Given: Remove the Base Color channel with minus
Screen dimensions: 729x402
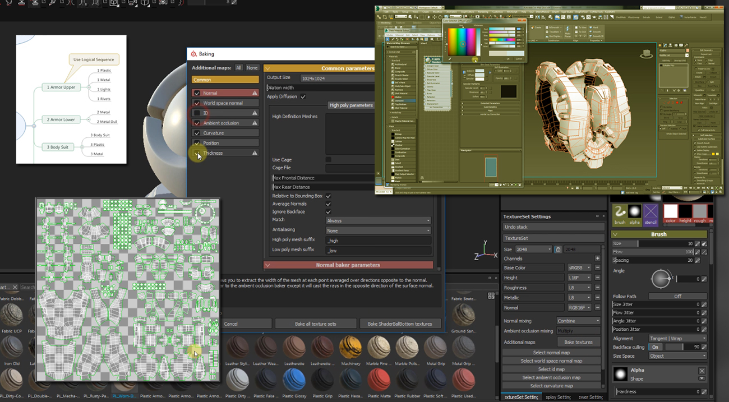Looking at the screenshot, I should [597, 268].
